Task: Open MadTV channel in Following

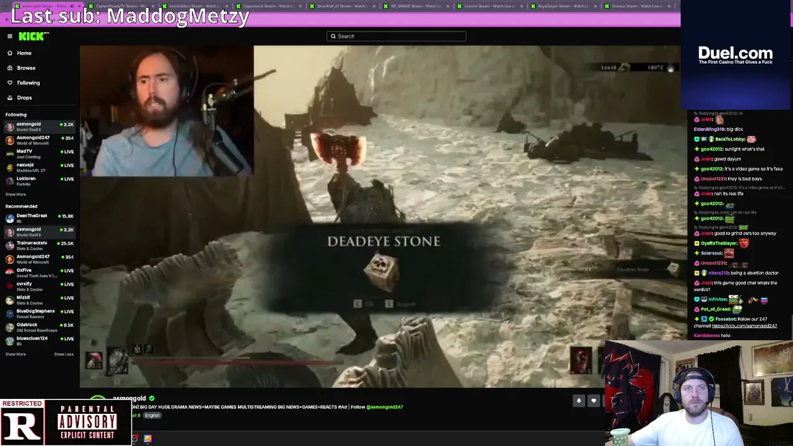Action: coord(40,154)
